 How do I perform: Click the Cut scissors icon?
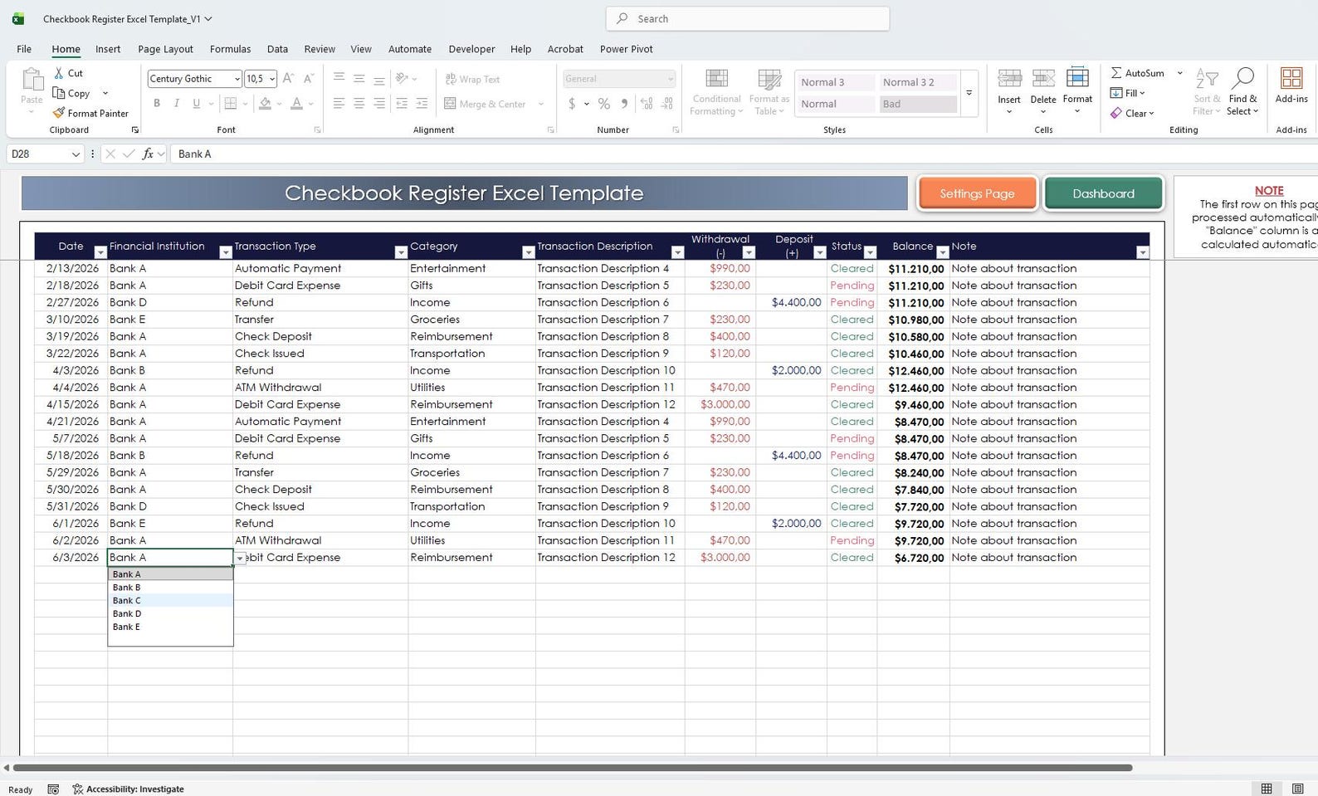59,73
